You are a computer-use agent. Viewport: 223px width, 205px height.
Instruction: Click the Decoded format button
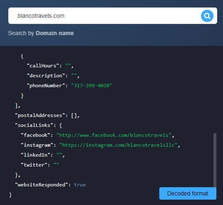pyautogui.click(x=188, y=193)
